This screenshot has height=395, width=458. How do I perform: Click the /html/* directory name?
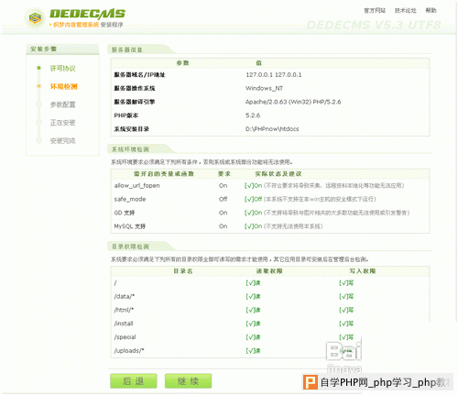[x=124, y=310]
